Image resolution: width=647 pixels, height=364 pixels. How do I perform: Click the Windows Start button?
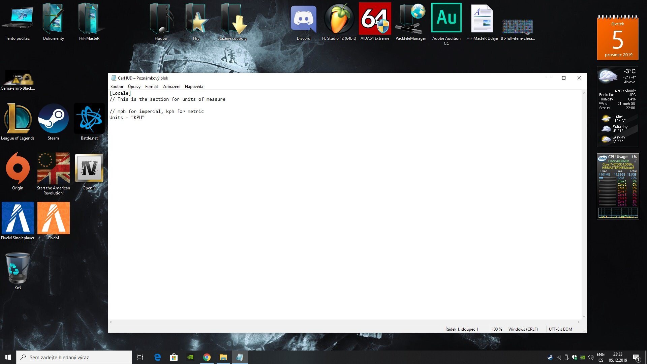coord(8,357)
